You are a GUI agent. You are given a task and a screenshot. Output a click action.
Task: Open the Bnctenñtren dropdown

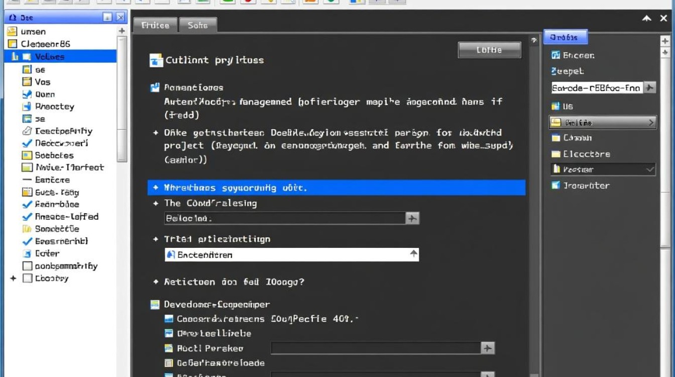pos(413,254)
